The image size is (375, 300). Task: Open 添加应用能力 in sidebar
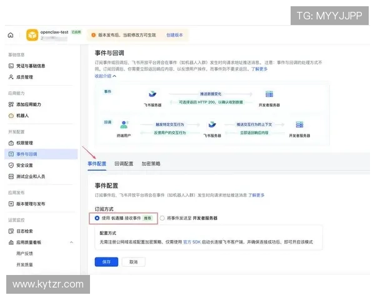pos(29,104)
